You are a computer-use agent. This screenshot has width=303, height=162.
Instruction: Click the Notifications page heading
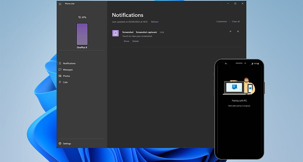127,15
